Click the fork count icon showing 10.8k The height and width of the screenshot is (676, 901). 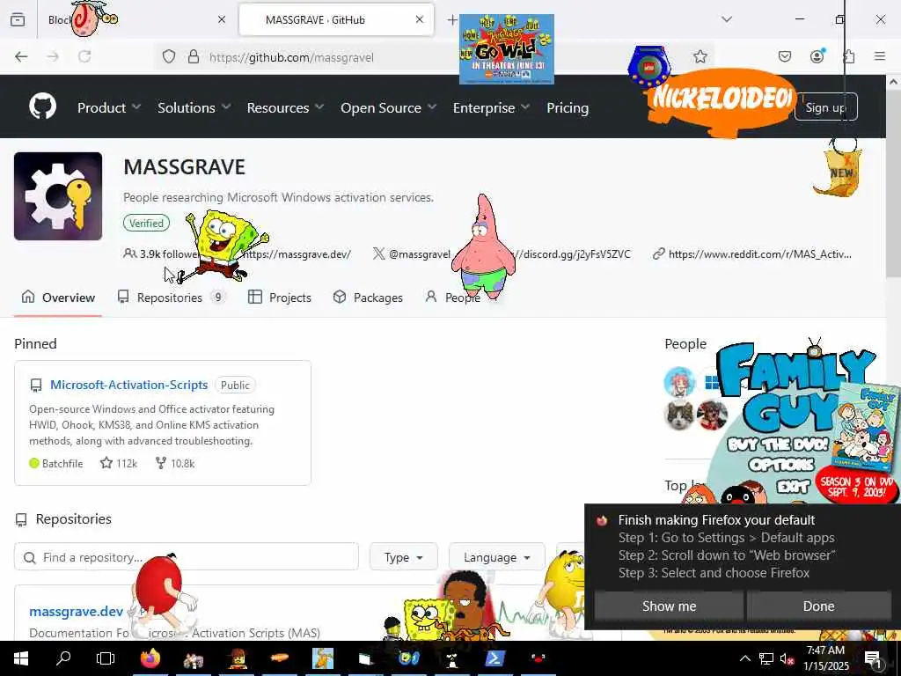161,463
